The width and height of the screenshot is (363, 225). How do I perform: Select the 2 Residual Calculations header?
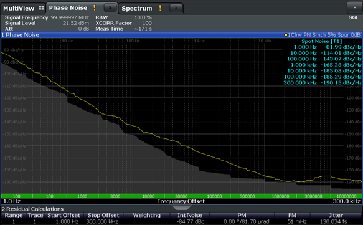[x=32, y=209]
